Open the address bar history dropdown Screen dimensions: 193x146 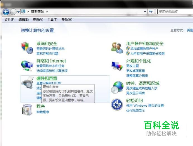tap(145, 11)
